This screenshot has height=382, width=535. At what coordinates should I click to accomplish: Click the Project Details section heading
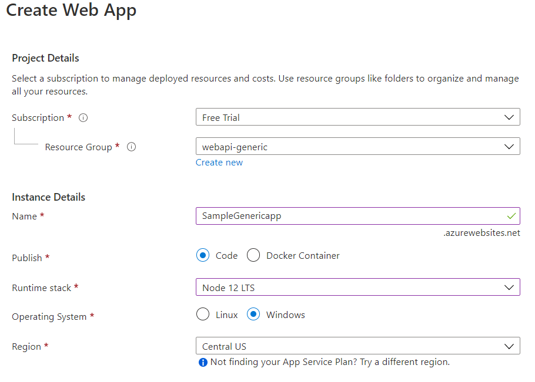click(x=45, y=58)
